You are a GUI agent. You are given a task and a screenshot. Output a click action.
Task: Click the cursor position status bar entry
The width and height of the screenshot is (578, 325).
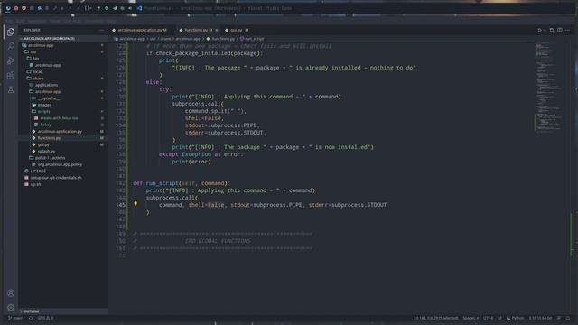pyautogui.click(x=435, y=318)
